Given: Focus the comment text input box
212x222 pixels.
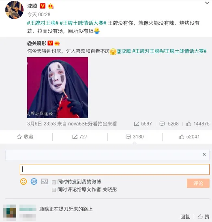Looking at the screenshot, I should [x=115, y=169].
